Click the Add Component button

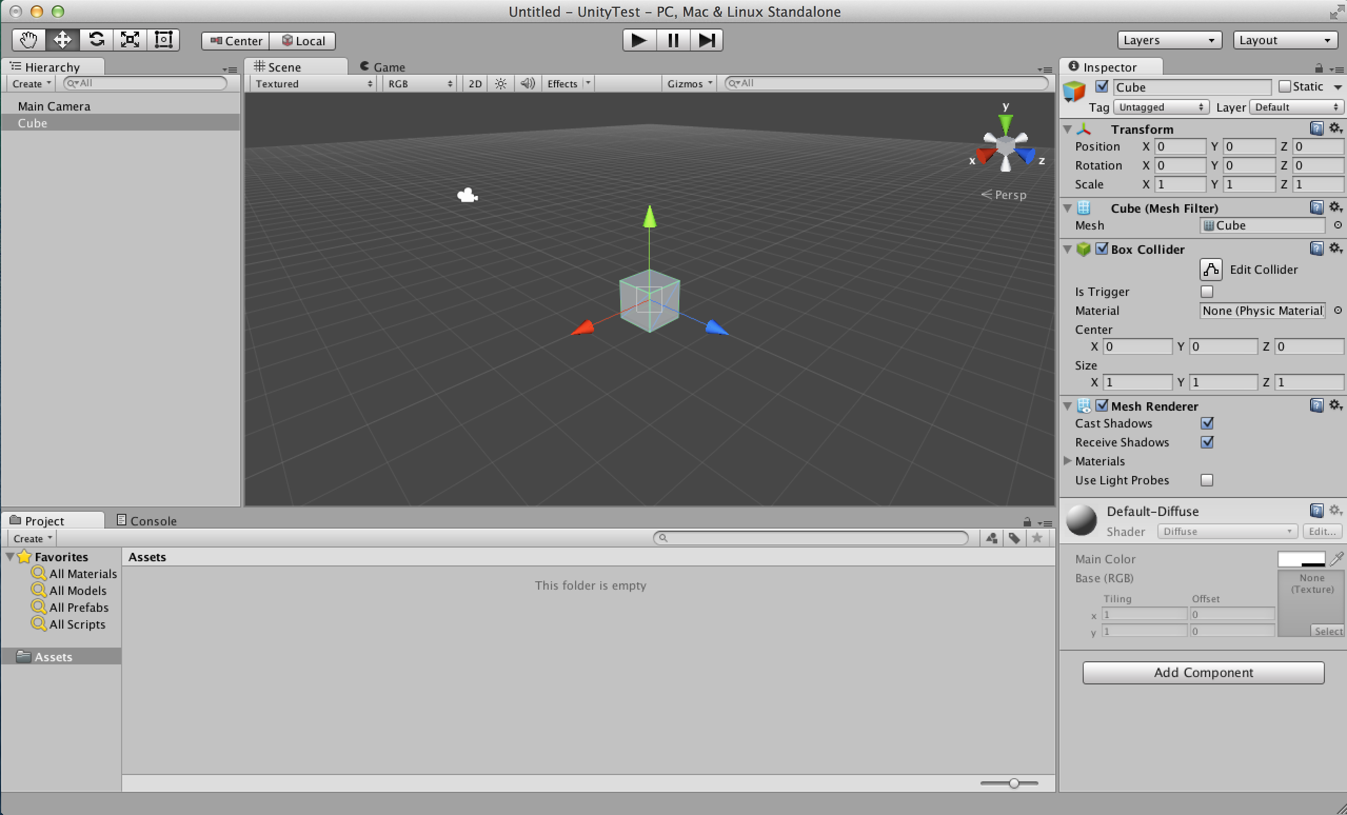pyautogui.click(x=1203, y=672)
